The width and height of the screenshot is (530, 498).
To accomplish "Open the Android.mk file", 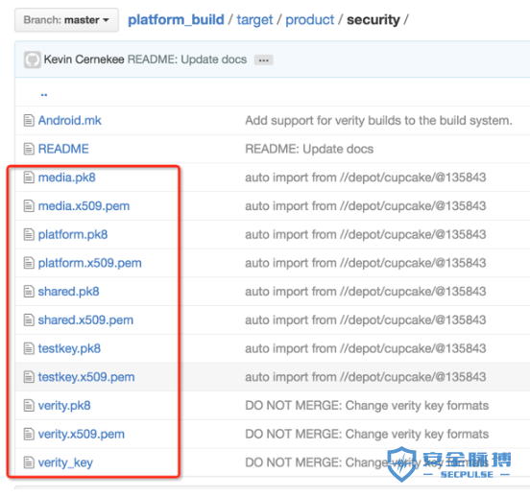I will coord(70,120).
